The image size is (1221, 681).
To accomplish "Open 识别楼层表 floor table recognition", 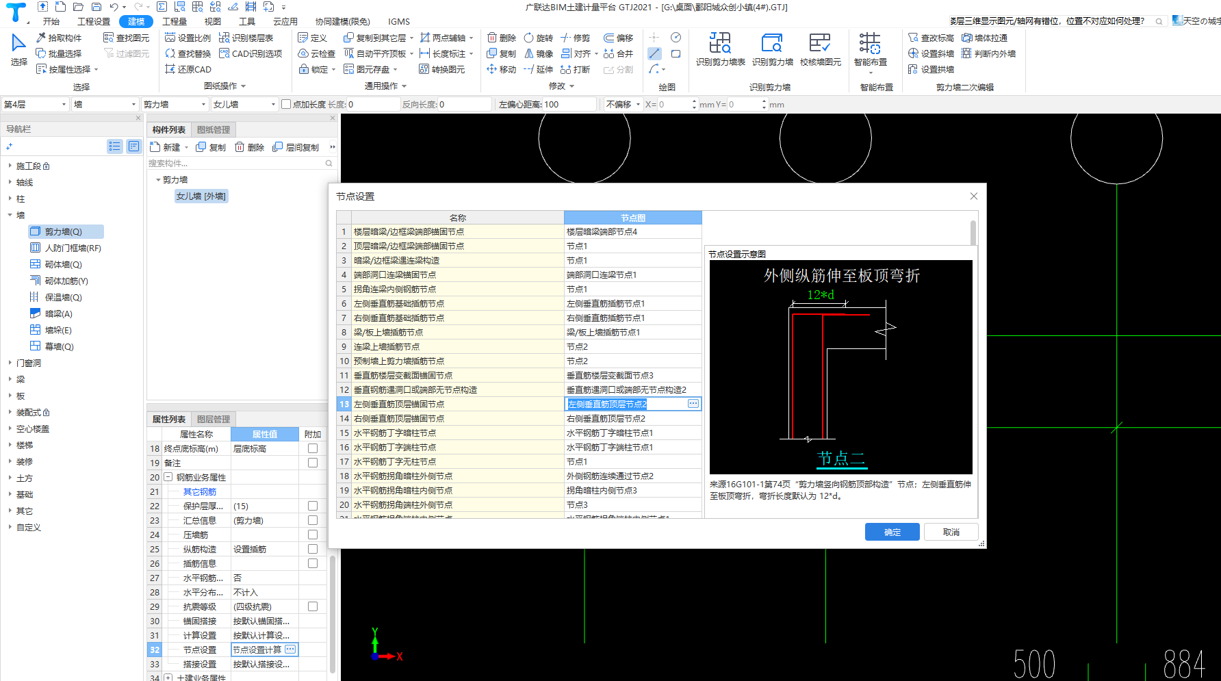I will click(x=246, y=38).
